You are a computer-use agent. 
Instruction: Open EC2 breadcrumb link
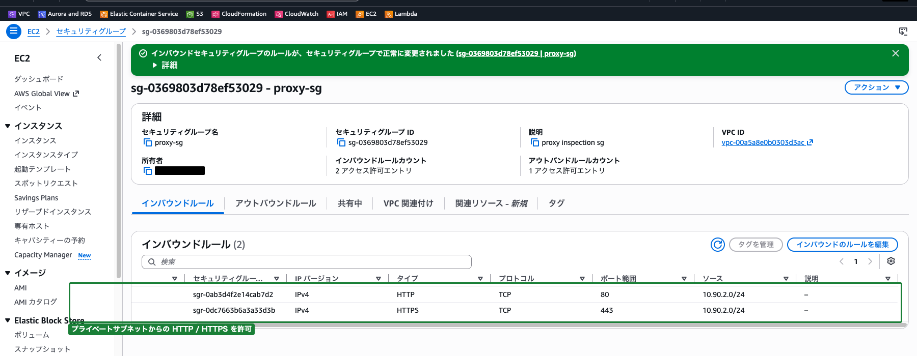click(34, 32)
